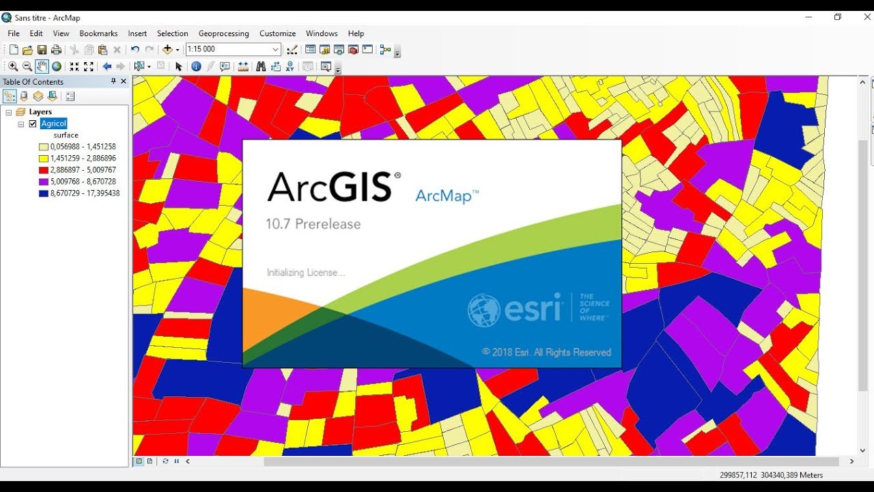Click the yellow legend color swatch

[42, 159]
